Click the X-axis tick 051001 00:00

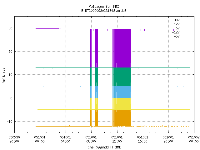[40, 139]
